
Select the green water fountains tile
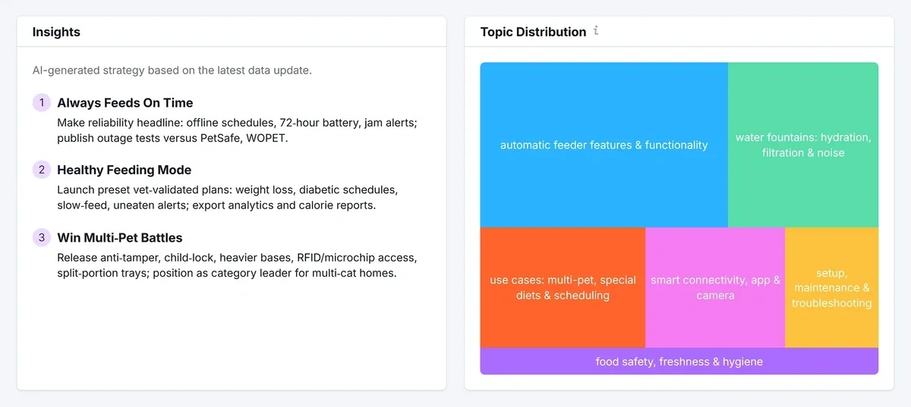[802, 145]
